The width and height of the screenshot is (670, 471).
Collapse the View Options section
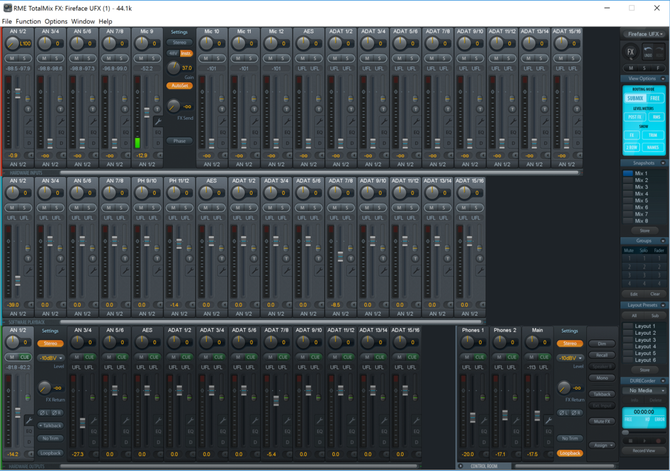point(663,79)
